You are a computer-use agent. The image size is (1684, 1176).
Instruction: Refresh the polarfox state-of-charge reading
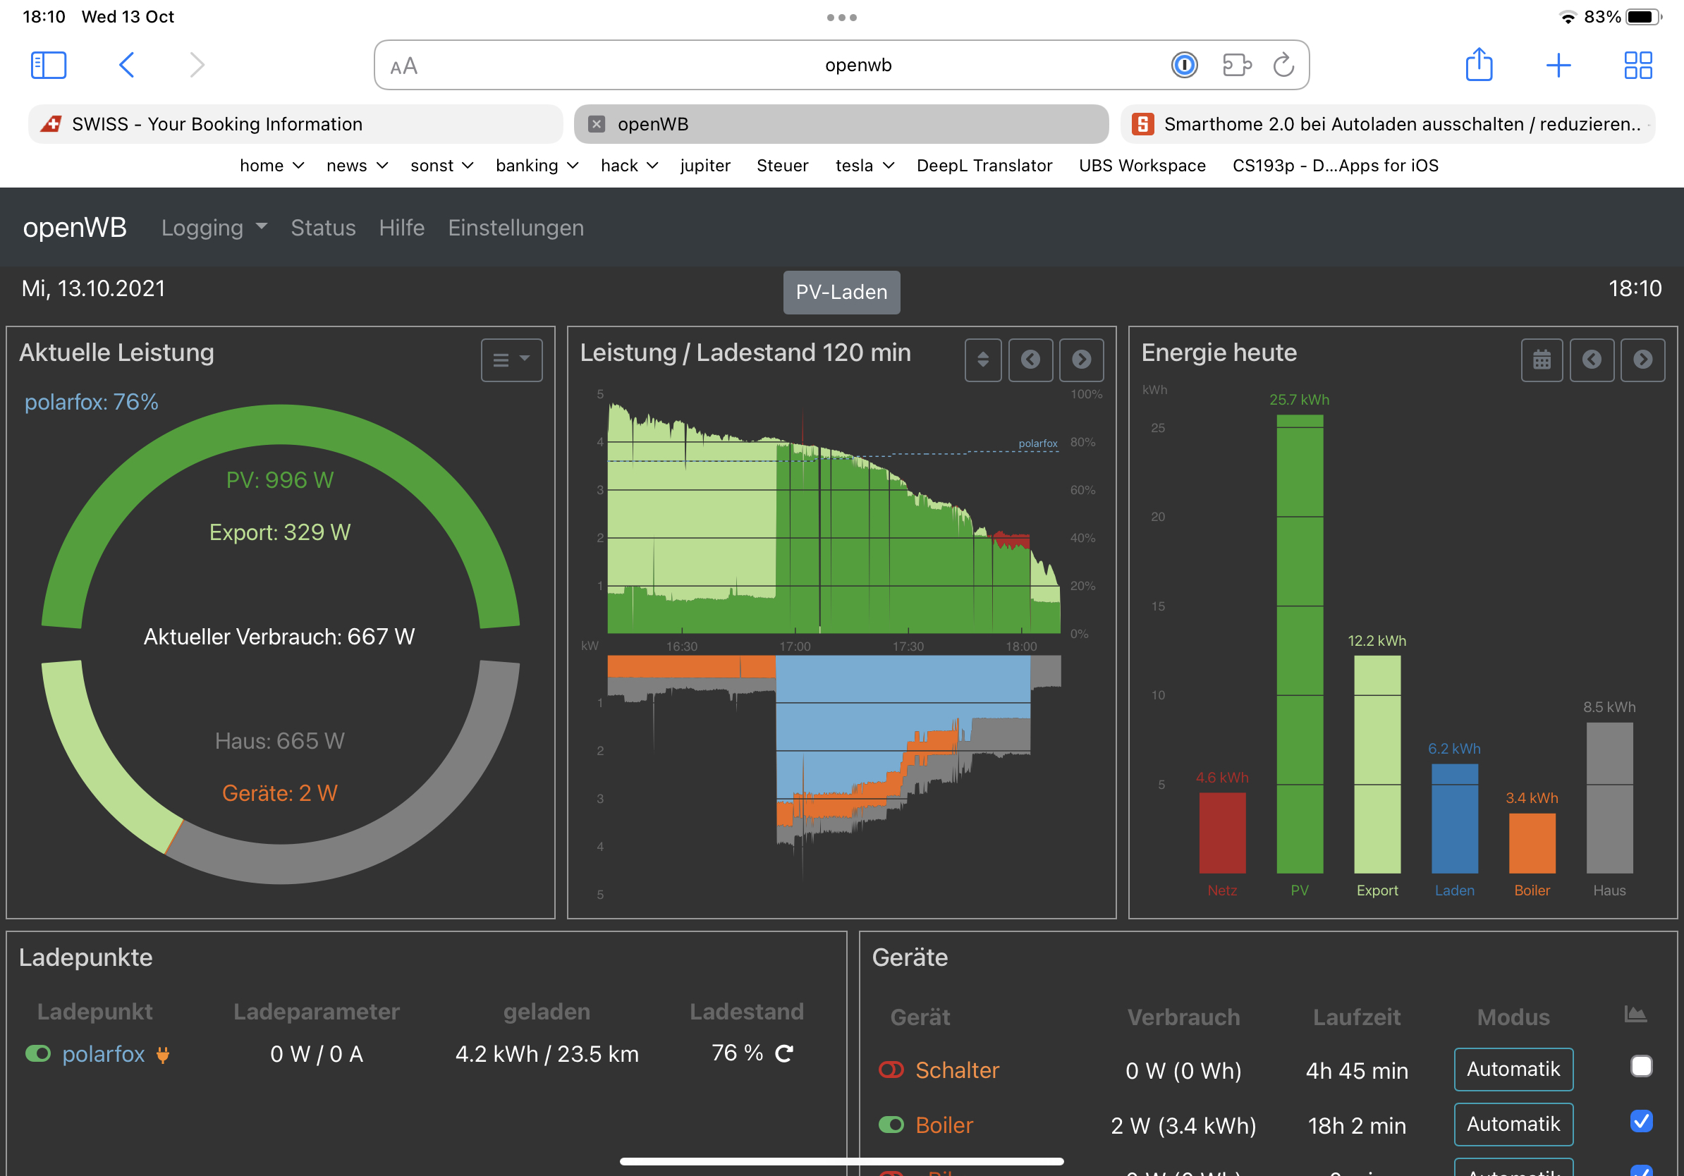tap(784, 1053)
